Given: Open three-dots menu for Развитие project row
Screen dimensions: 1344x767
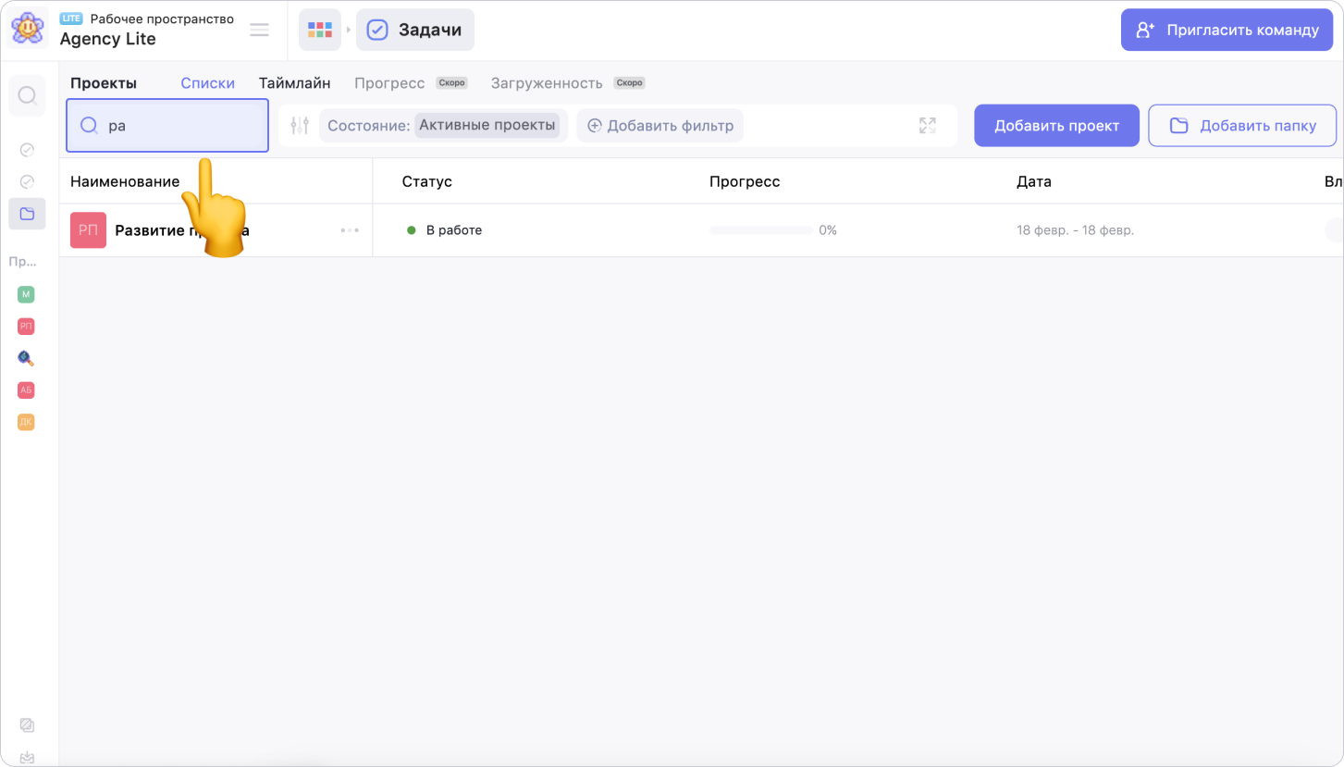Looking at the screenshot, I should click(350, 230).
